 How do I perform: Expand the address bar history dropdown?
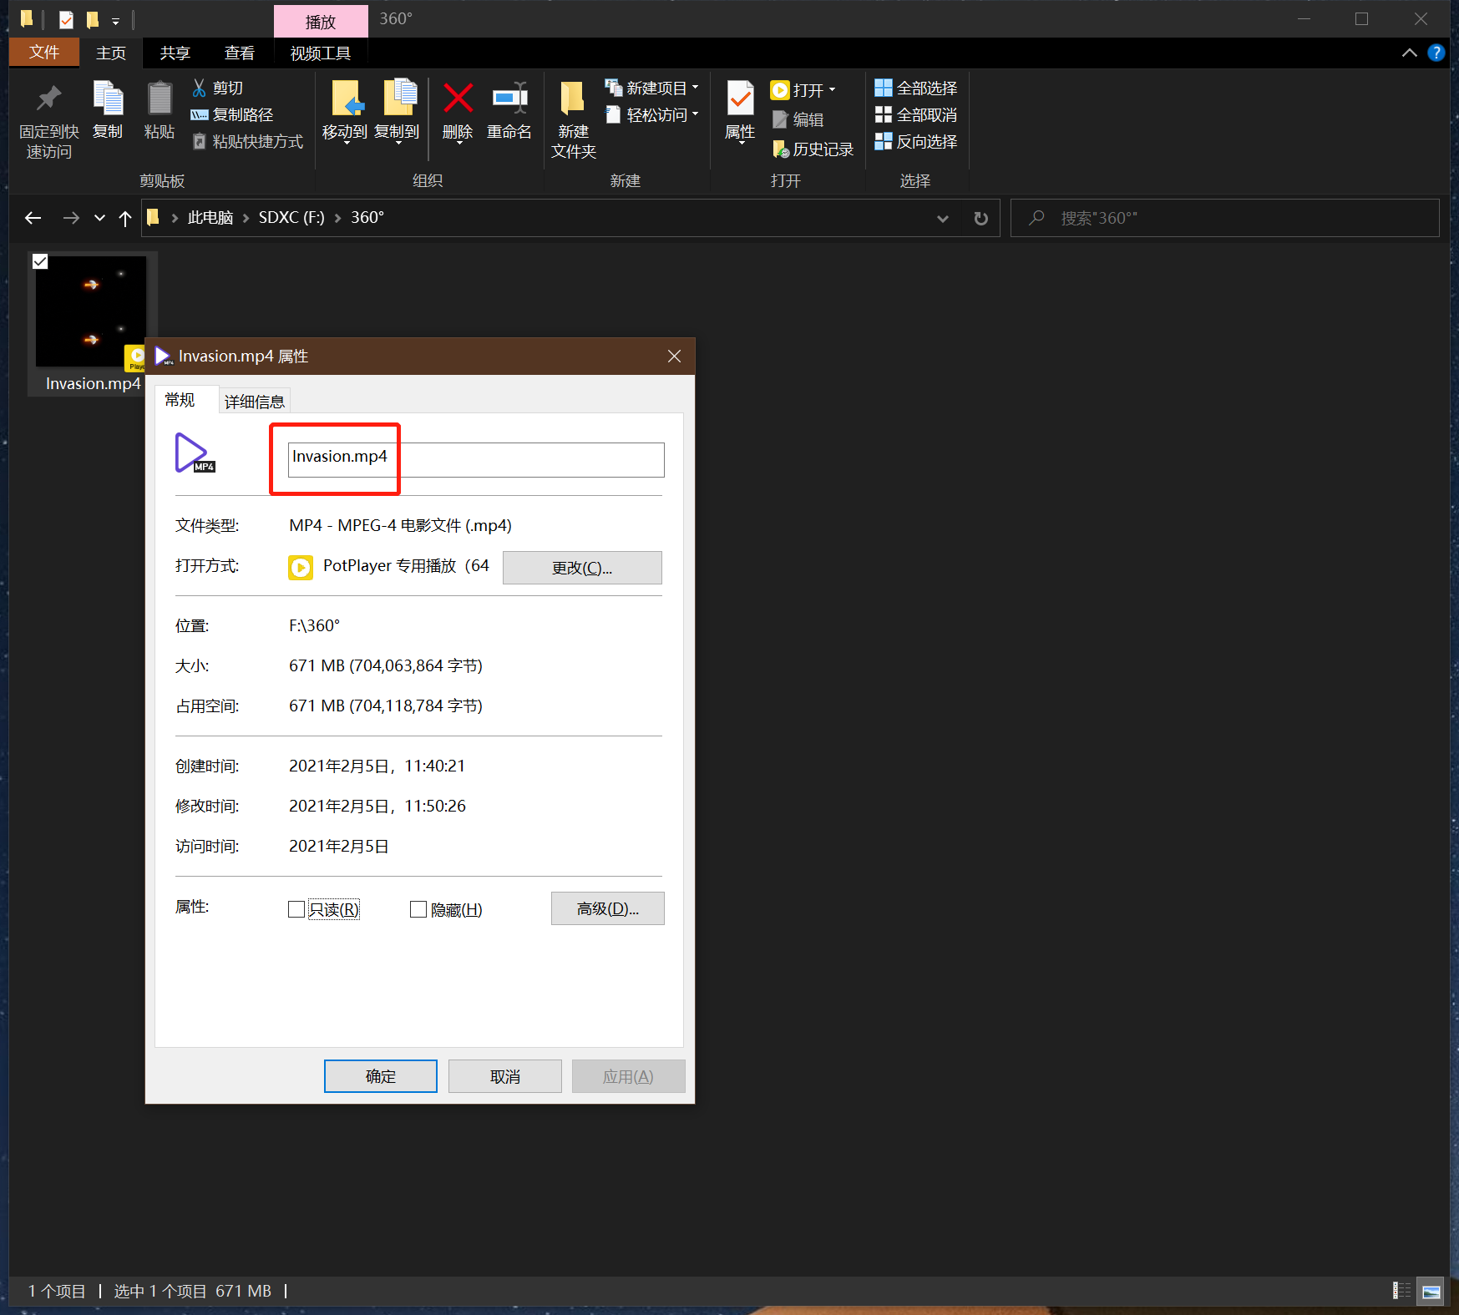[942, 218]
